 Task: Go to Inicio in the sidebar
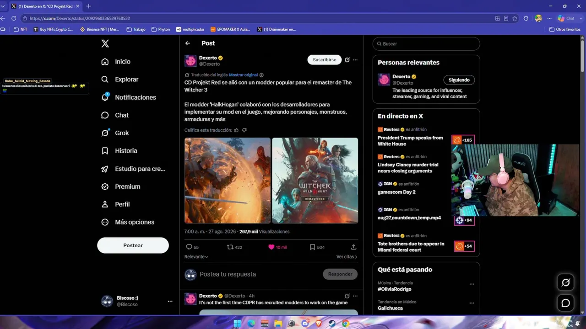point(116,62)
